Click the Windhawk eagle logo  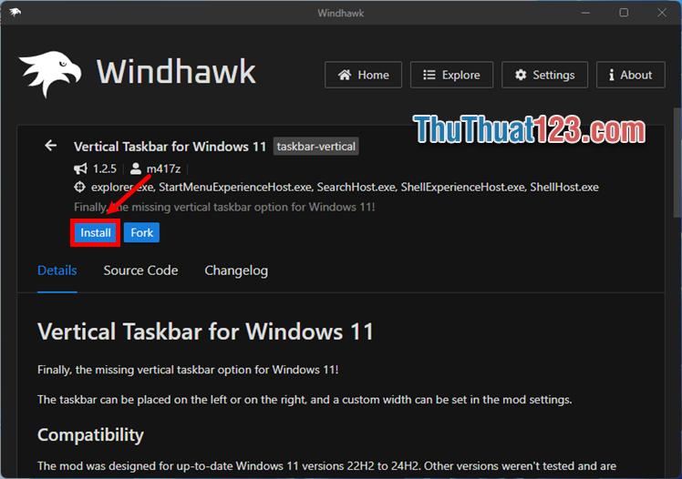click(52, 75)
